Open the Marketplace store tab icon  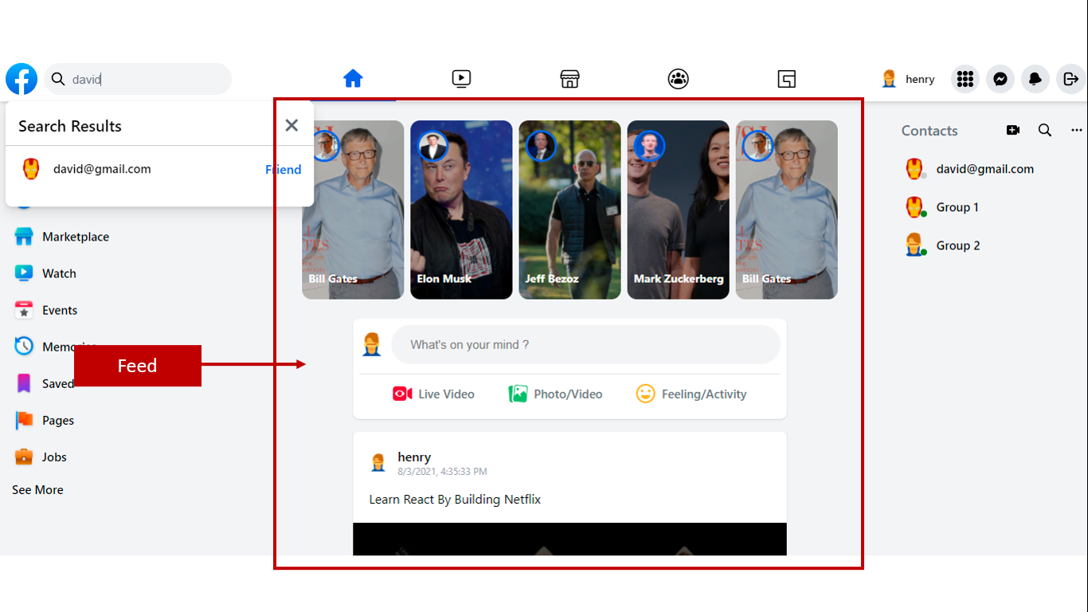[x=569, y=78]
